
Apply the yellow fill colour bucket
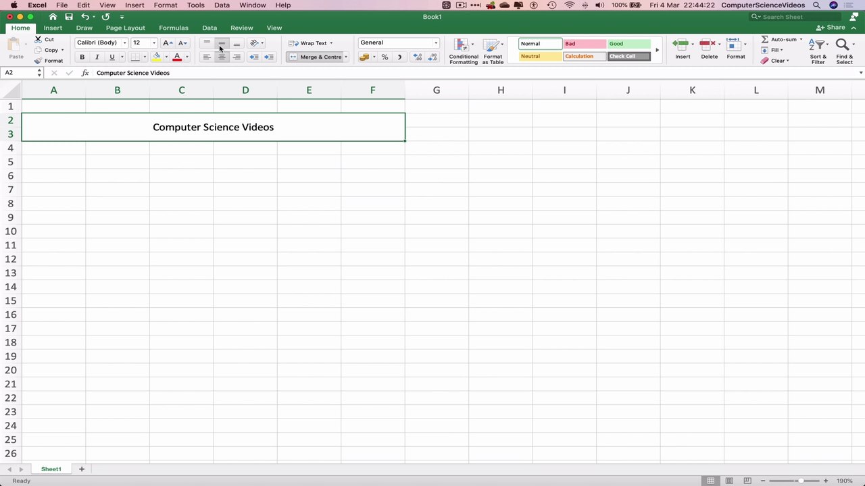pyautogui.click(x=157, y=57)
